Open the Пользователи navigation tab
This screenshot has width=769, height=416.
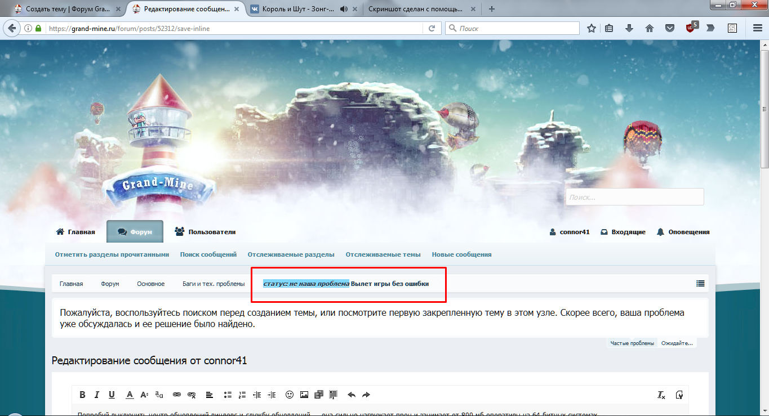205,232
